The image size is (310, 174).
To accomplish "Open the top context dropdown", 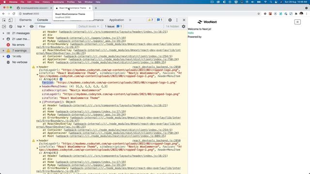I will [21, 27].
